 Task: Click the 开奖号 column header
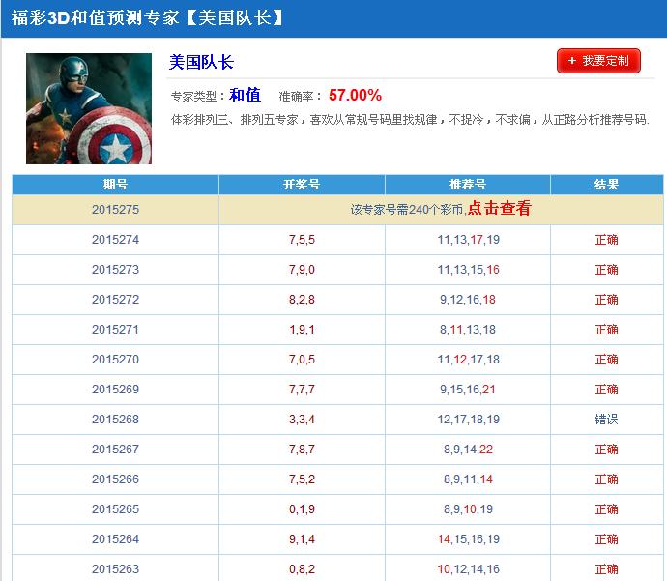pos(302,185)
